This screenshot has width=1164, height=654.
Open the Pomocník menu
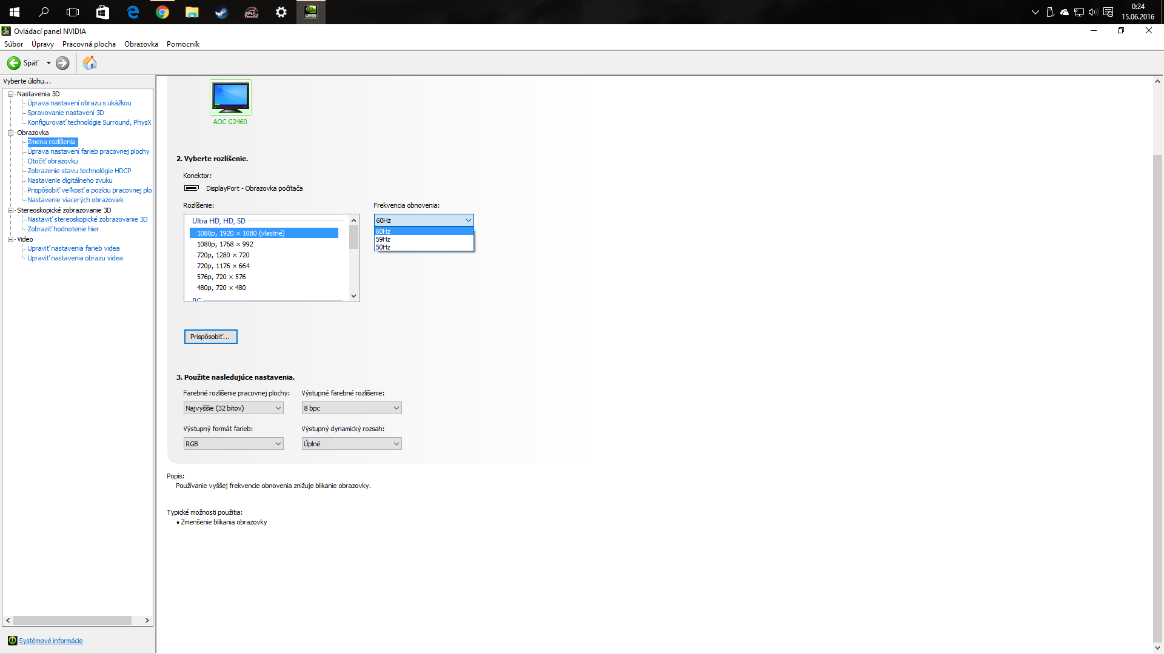[183, 44]
